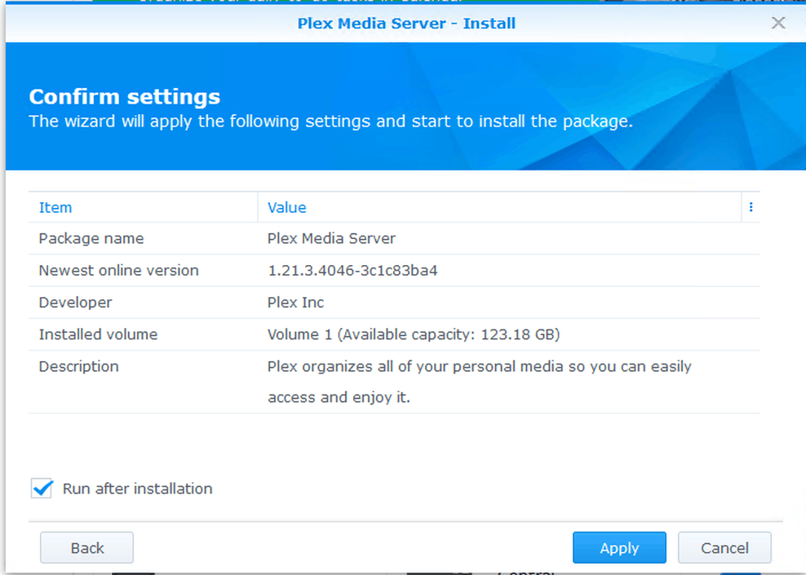Select the Plex Media Server value
This screenshot has height=575, width=806.
(331, 238)
